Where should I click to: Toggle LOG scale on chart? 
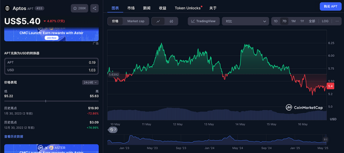point(325,21)
